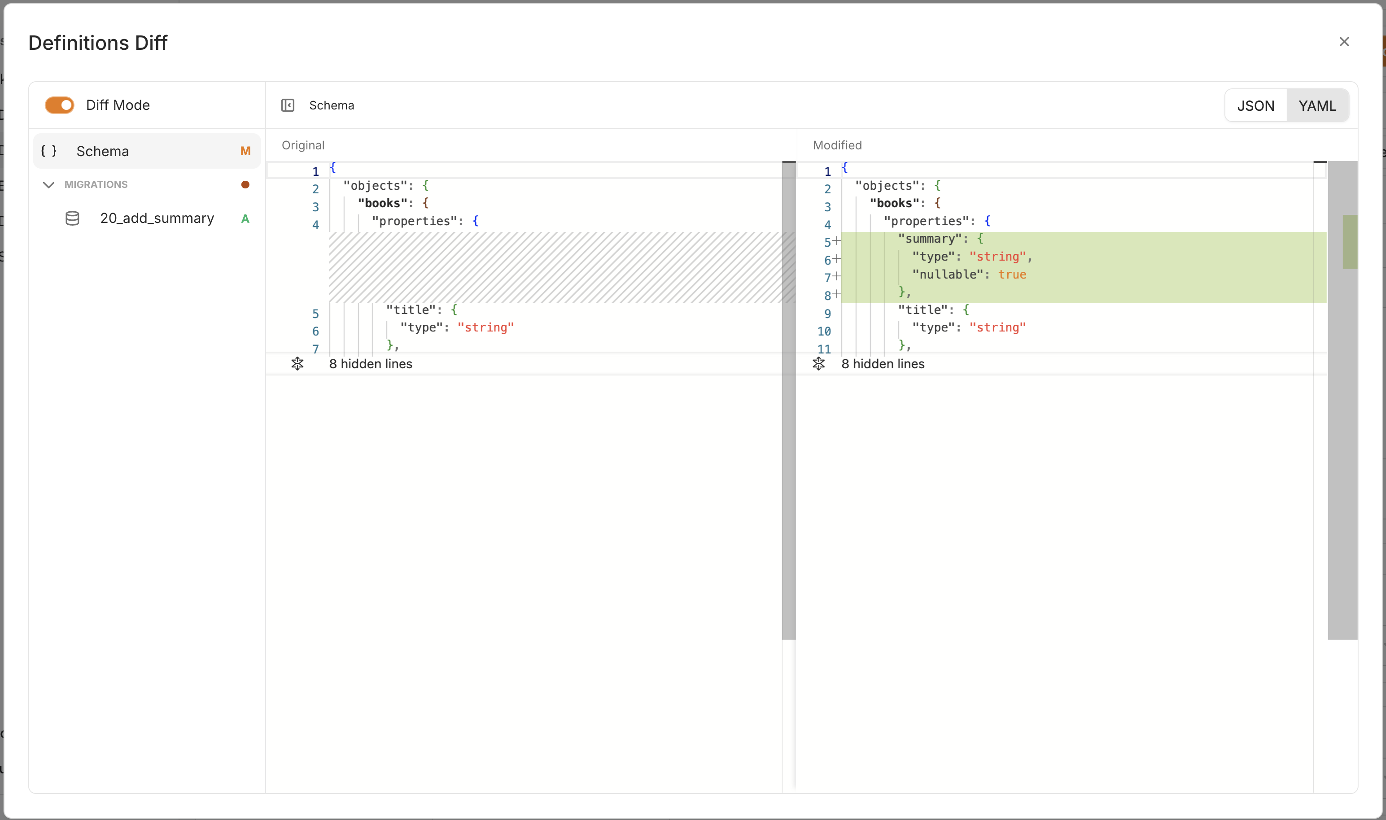Click the green change marker in overview ruler
Image resolution: width=1386 pixels, height=820 pixels.
coord(1350,241)
